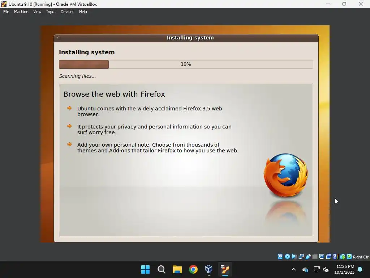Click the hard disk activity indicator icon
This screenshot has height=278, width=370.
[280, 257]
